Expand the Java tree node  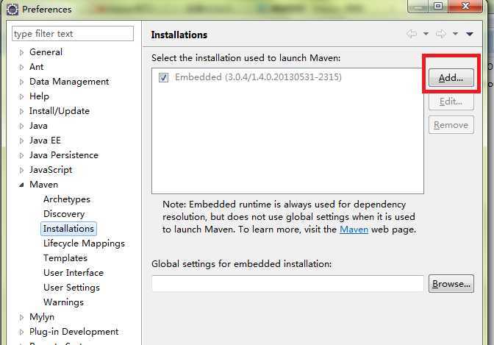(21, 126)
